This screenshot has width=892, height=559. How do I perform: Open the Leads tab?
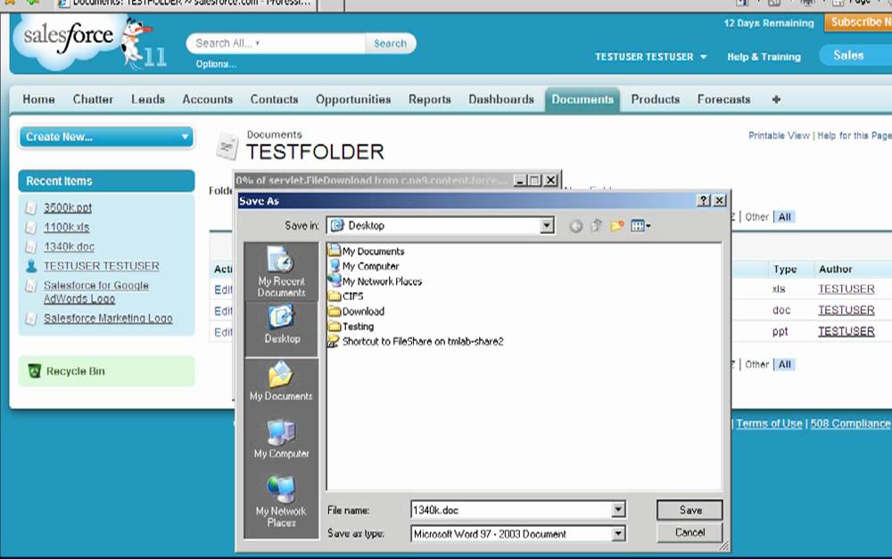(x=148, y=100)
